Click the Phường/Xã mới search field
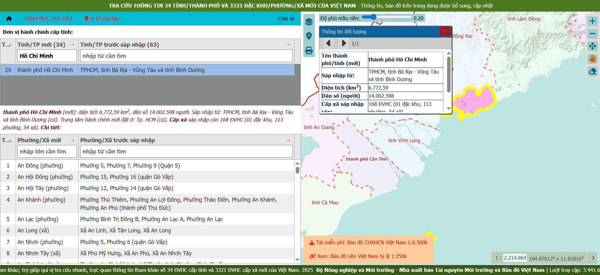 click(x=47, y=152)
